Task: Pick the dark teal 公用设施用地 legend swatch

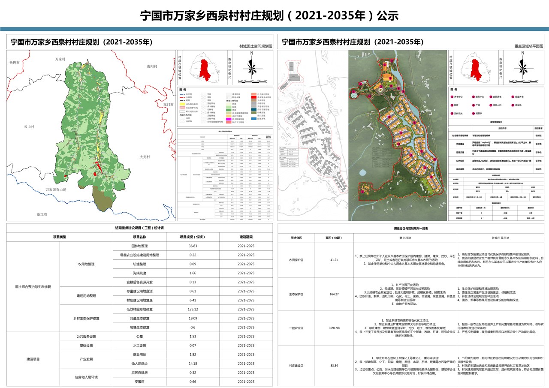Action: (254, 109)
